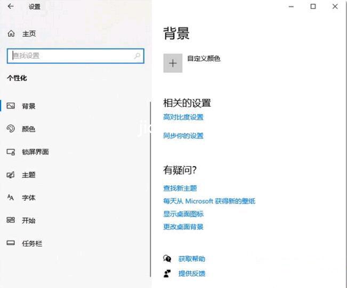Open 每天从 Microsoft 获得新的壁纸 link
Image resolution: width=347 pixels, height=288 pixels.
pos(209,201)
